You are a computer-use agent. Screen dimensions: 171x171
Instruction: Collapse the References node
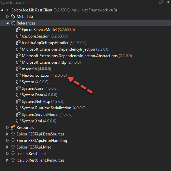coord(7,23)
